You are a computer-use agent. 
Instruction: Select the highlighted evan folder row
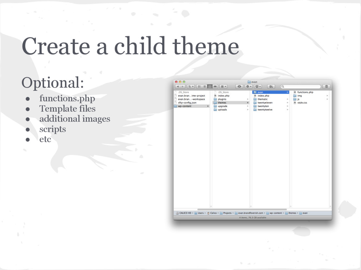tap(271, 92)
